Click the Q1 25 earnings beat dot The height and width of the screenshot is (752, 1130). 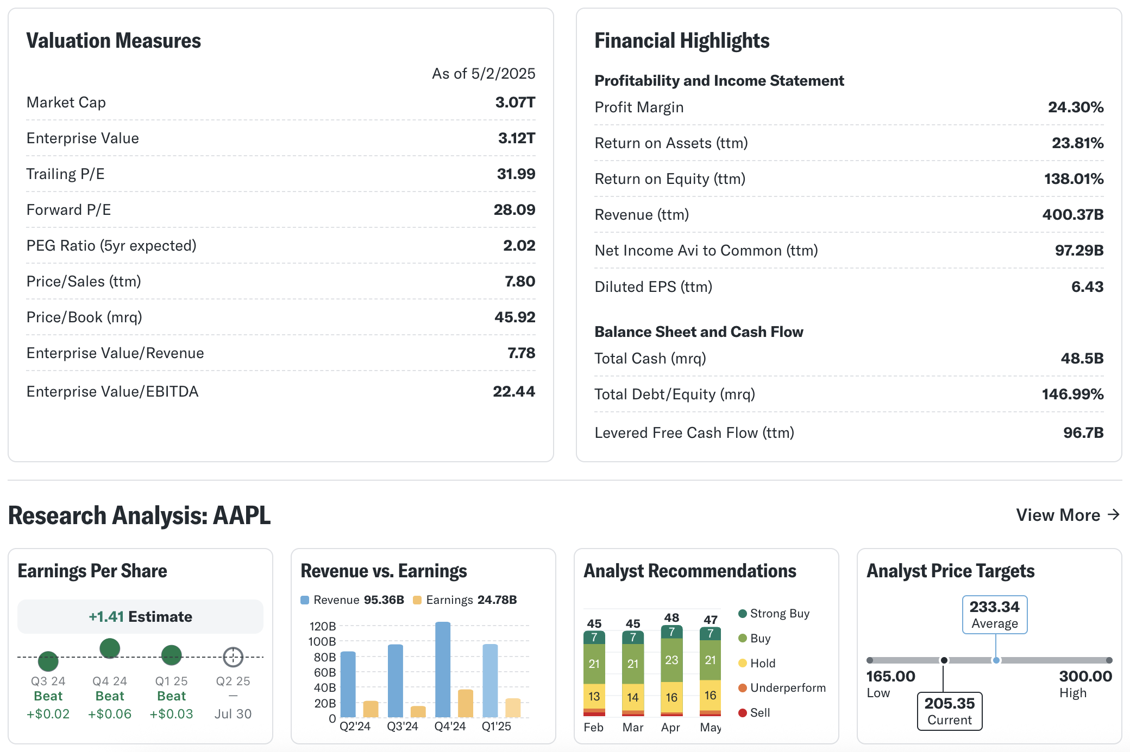coord(172,655)
